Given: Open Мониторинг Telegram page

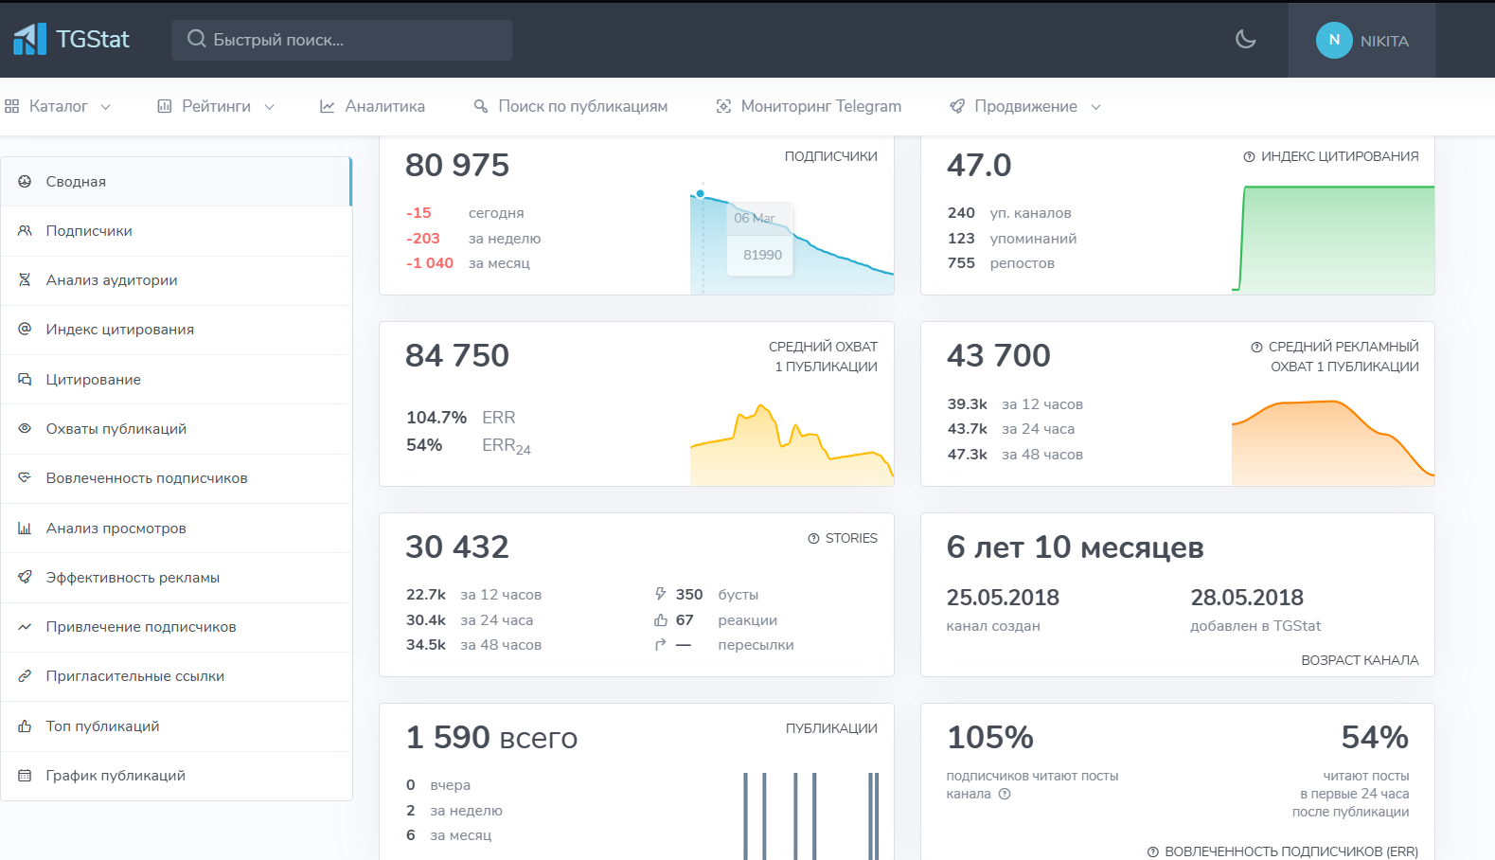Looking at the screenshot, I should click(x=809, y=106).
